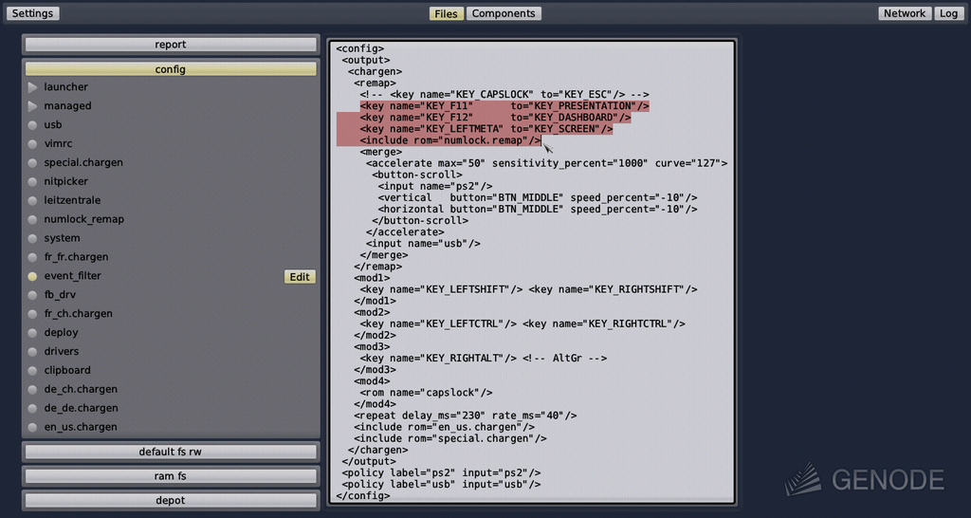
Task: Click the horizontal button="BTN_MIDDLE" line
Action: (x=539, y=210)
